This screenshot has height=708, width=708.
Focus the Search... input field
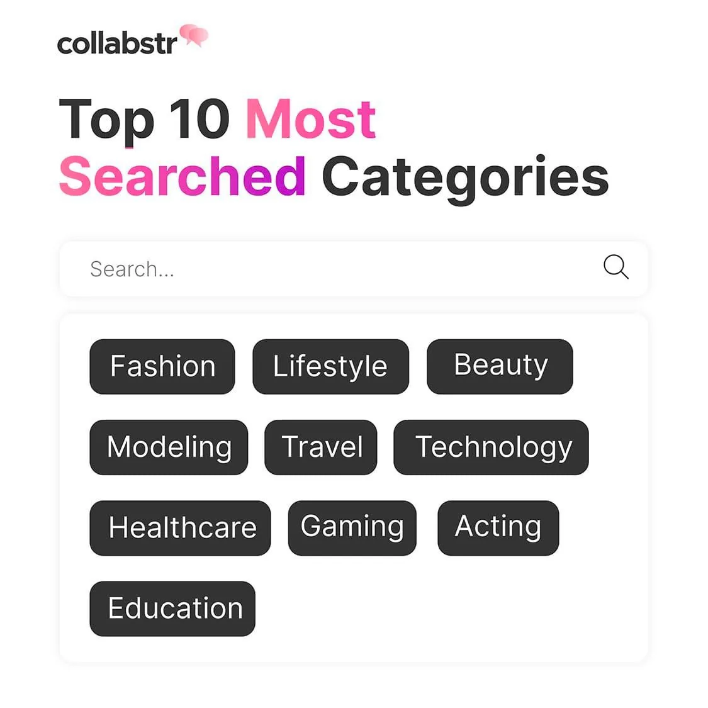point(354,269)
